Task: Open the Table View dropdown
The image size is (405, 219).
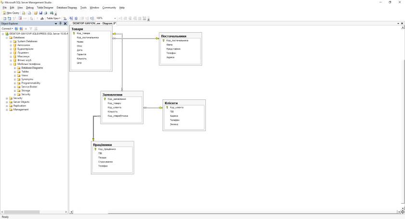Action: 53,18
